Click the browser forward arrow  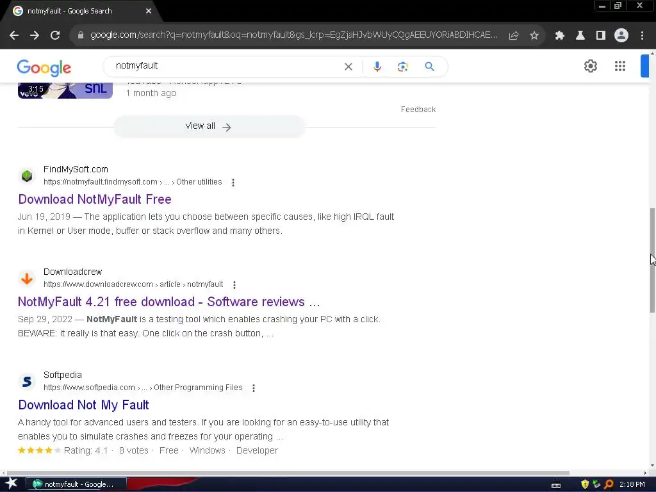pyautogui.click(x=35, y=35)
